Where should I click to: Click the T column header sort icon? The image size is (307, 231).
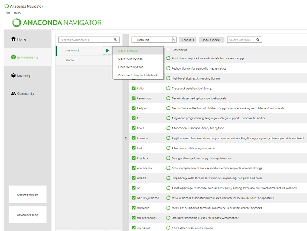168,50
